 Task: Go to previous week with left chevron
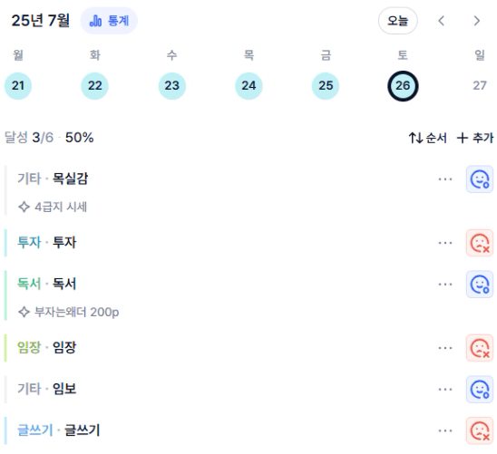pyautogui.click(x=441, y=21)
